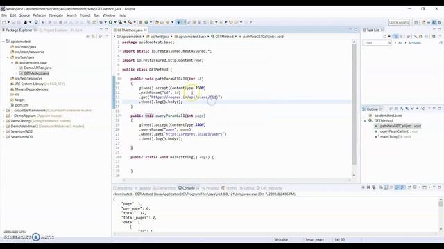This screenshot has height=249, width=444.
Task: Open the Package Explorer view menu arrow
Action: point(107,36)
